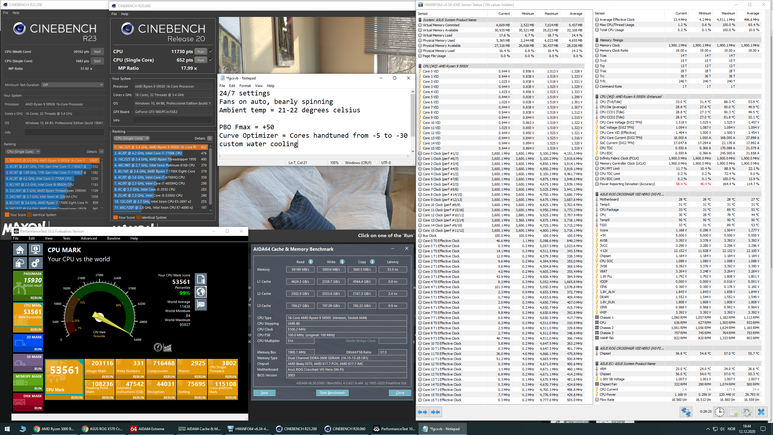
Task: Click Notepad vertical scrollbar
Action: pyautogui.click(x=412, y=121)
